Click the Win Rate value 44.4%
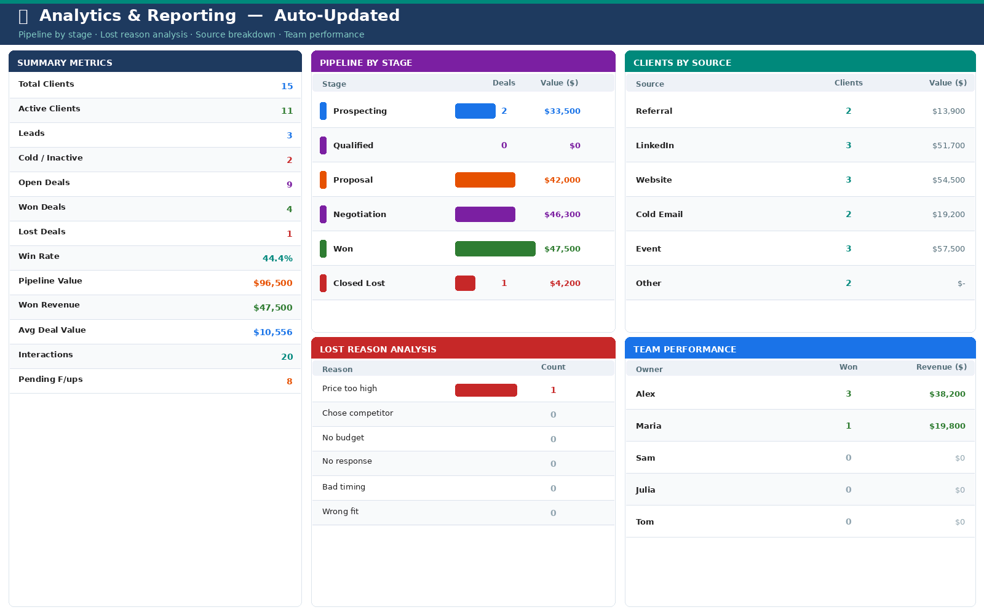The image size is (984, 615). point(277,258)
